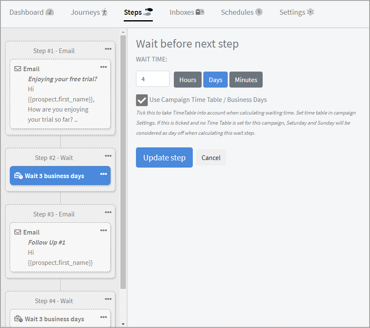370x328 pixels.
Task: Click the envelope icon in Follow Up #1 email
Action: click(x=18, y=232)
